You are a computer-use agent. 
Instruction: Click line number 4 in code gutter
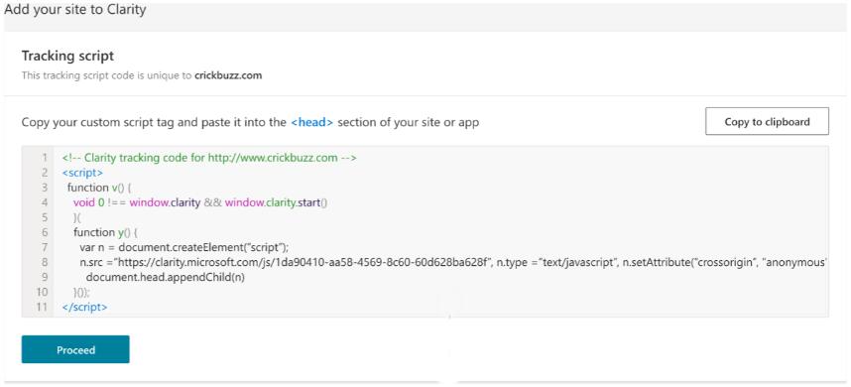click(x=45, y=202)
